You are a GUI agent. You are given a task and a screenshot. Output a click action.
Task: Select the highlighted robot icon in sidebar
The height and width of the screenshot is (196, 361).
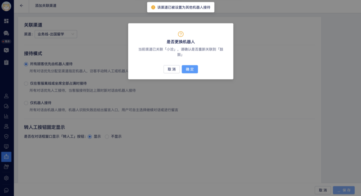click(6, 157)
